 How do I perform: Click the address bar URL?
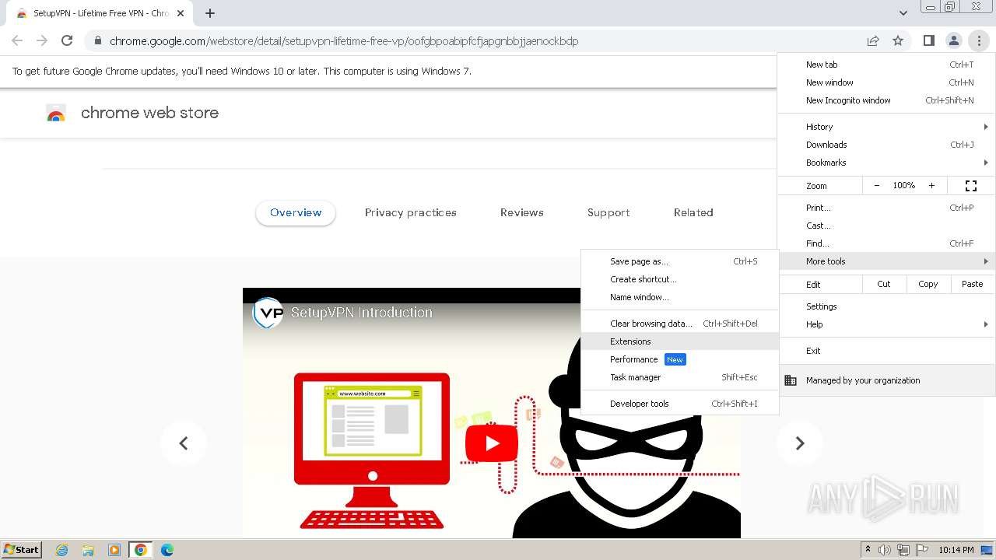(344, 41)
